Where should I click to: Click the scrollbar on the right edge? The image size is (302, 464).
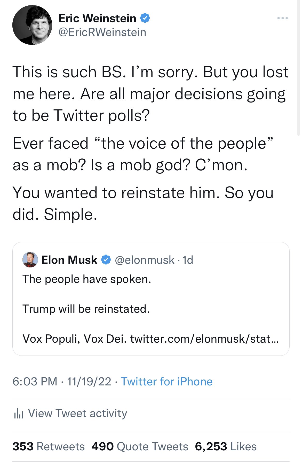[x=299, y=67]
